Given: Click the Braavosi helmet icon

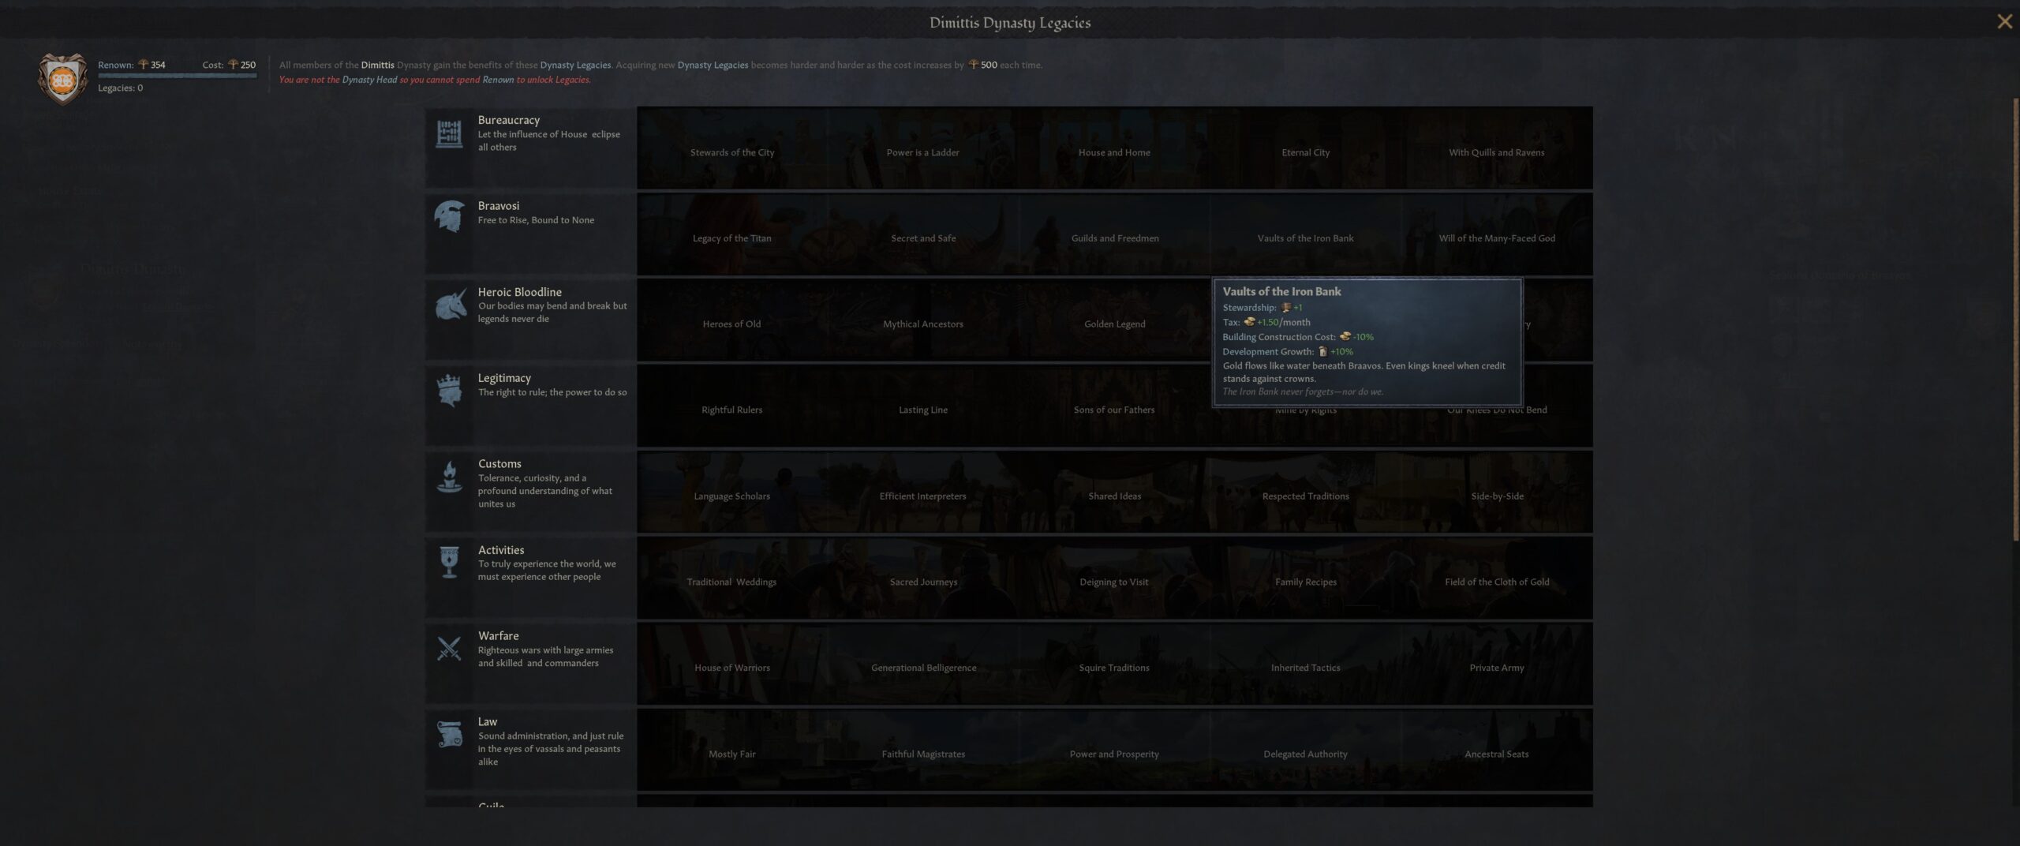Looking at the screenshot, I should coord(449,216).
